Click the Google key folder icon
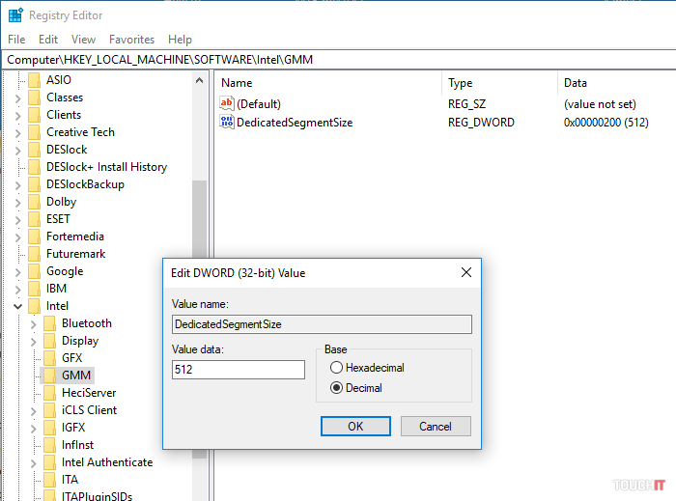This screenshot has width=676, height=501. coord(35,271)
